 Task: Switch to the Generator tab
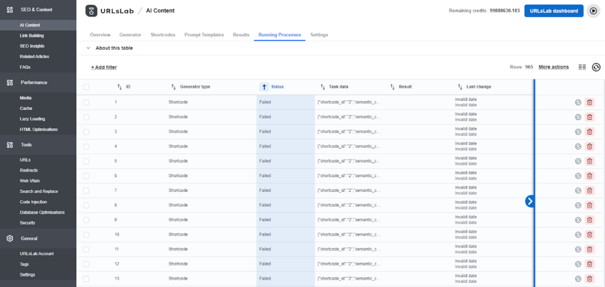pos(131,35)
